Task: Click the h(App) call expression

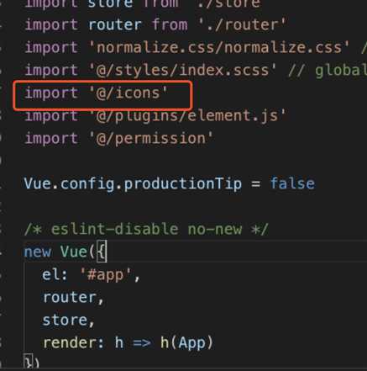Action: click(186, 343)
